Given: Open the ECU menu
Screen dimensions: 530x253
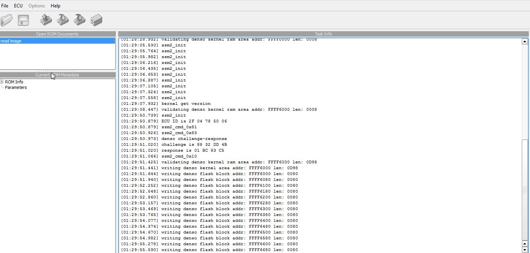Looking at the screenshot, I should pyautogui.click(x=18, y=6).
